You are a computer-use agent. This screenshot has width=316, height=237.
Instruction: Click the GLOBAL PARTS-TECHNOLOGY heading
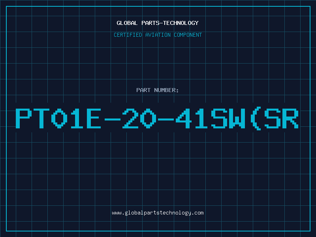click(158, 23)
